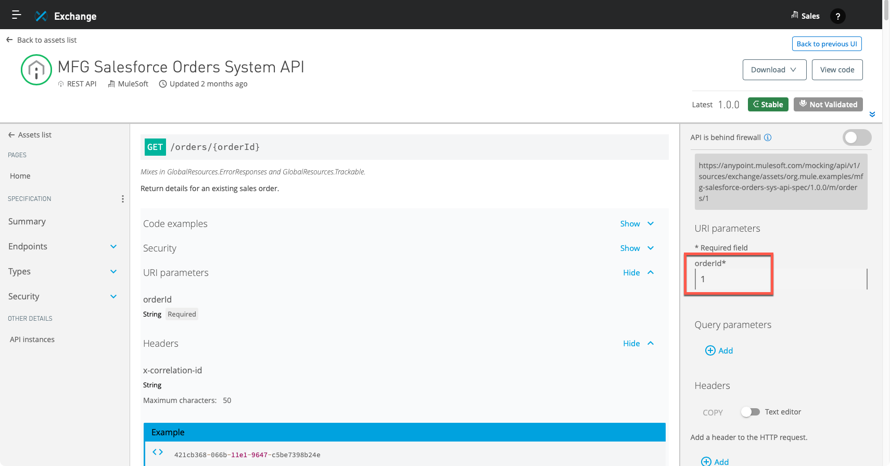Click the REST API type label
Viewport: 890px width, 466px height.
tap(78, 84)
